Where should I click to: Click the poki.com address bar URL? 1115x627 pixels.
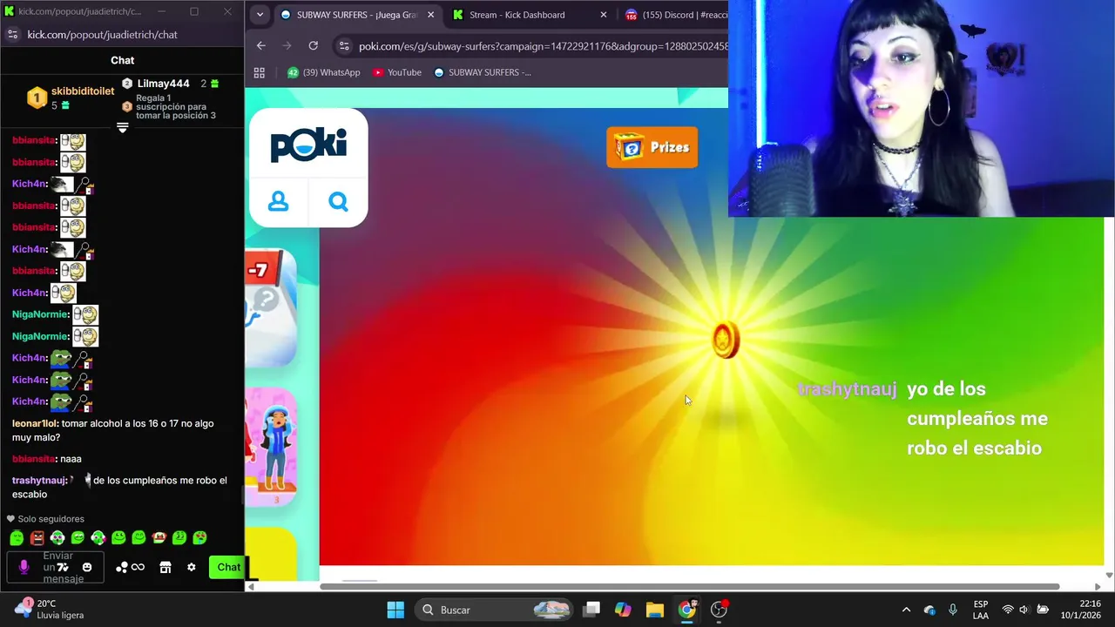[x=543, y=46]
